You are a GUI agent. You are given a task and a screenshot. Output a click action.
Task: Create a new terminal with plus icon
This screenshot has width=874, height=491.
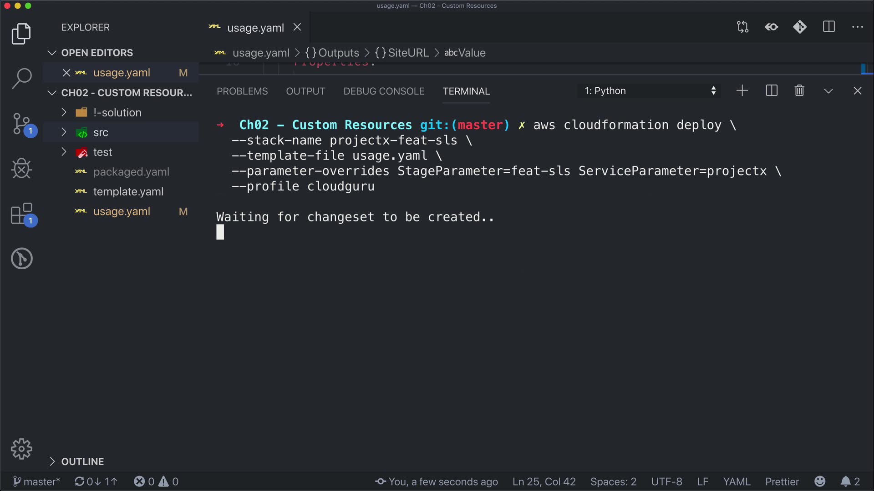pyautogui.click(x=742, y=91)
